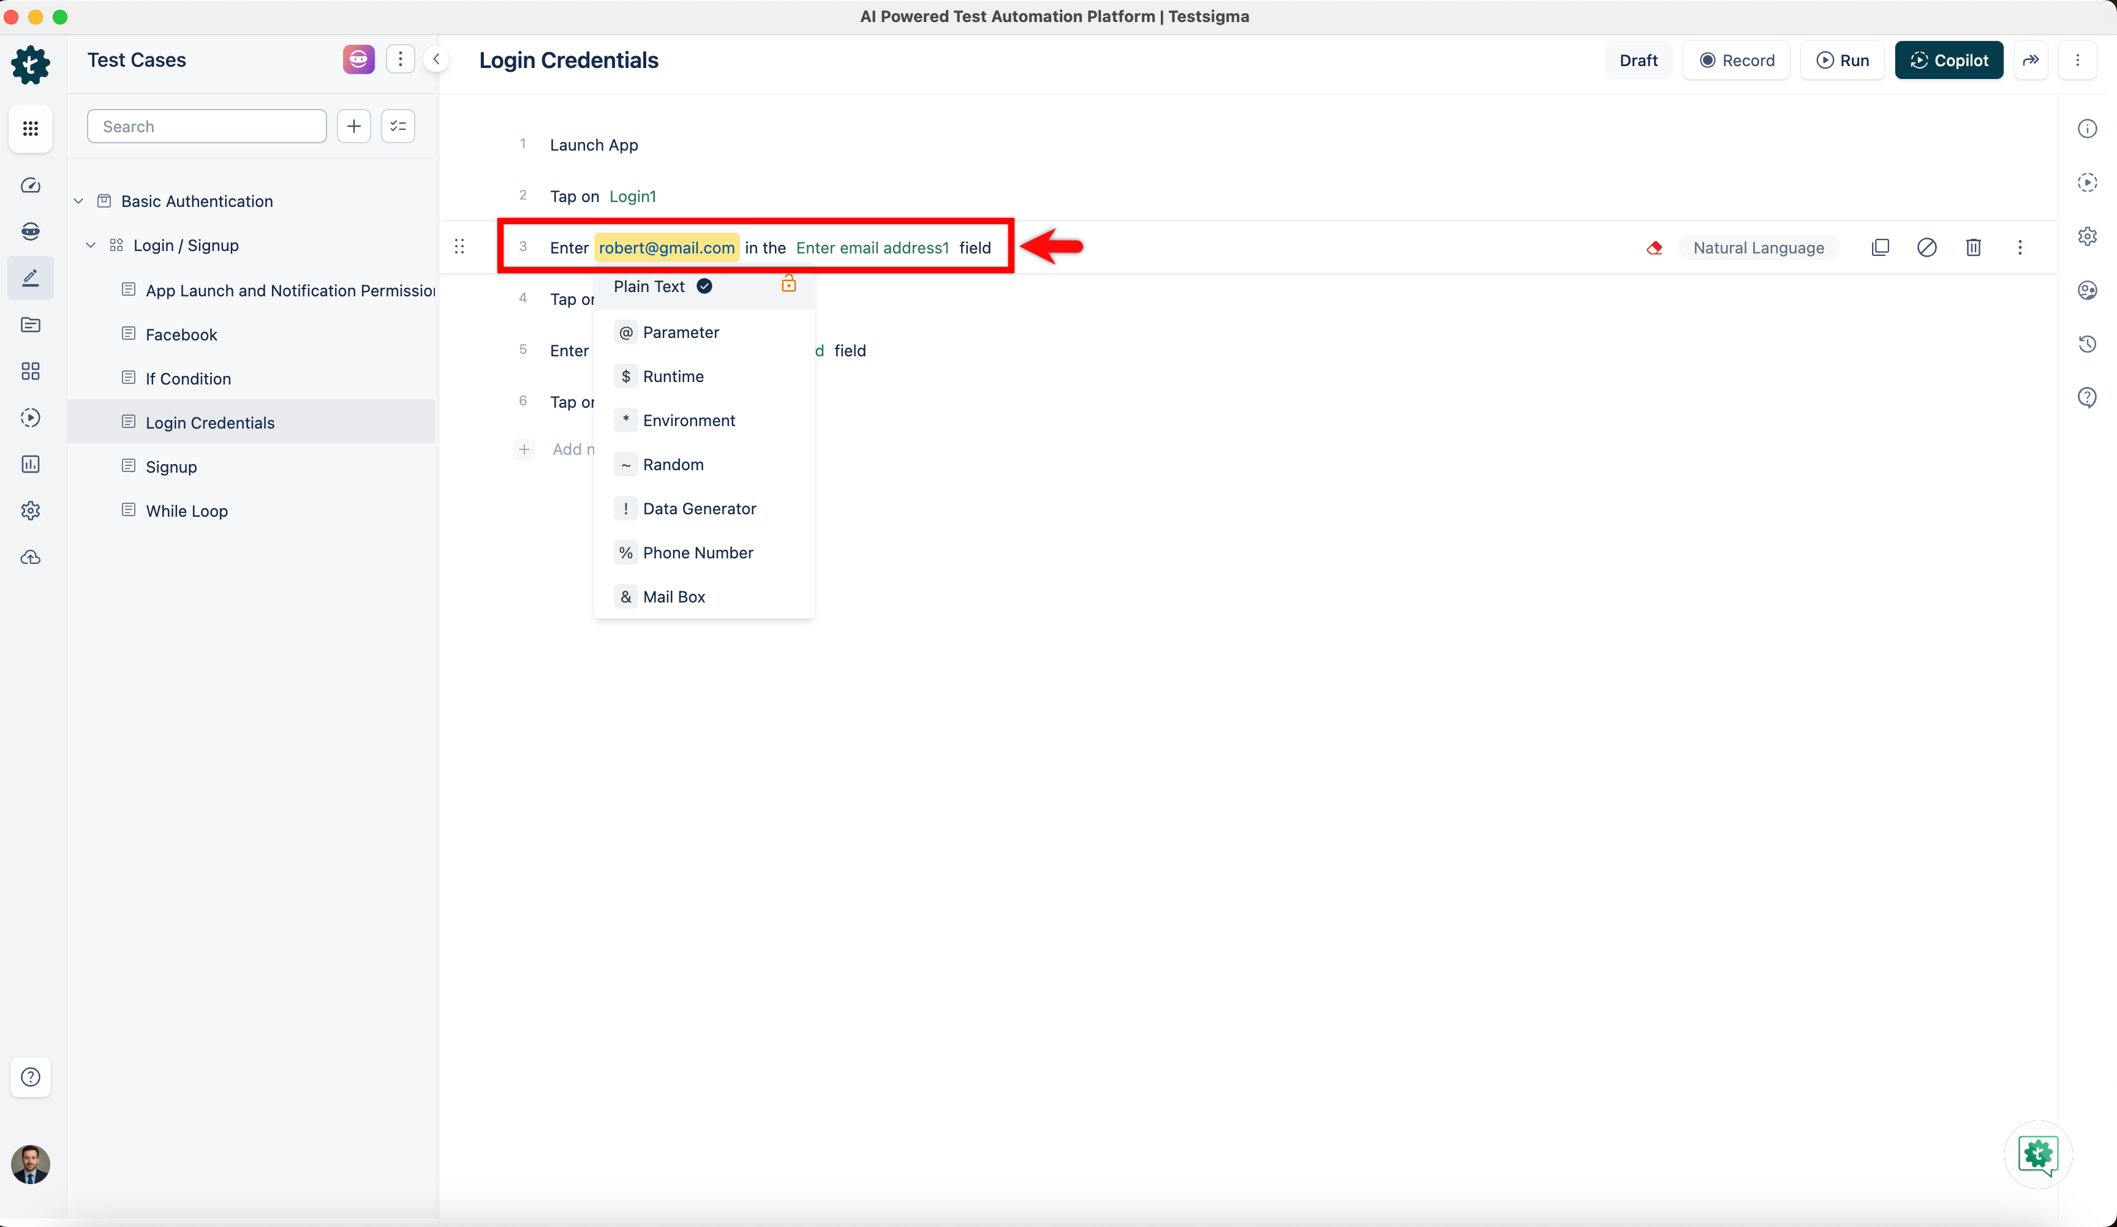Open the settings gear in left sidebar

tap(30, 511)
